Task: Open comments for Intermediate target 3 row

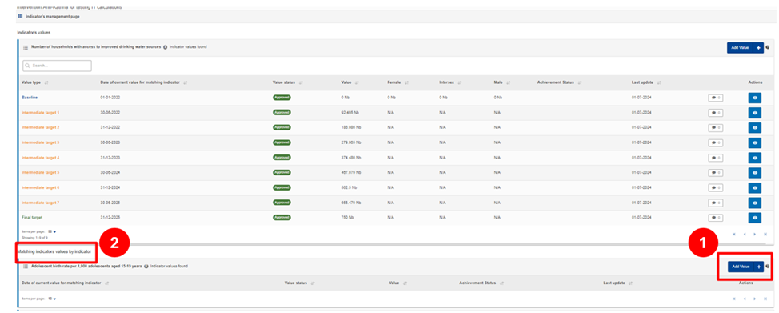Action: [x=715, y=142]
